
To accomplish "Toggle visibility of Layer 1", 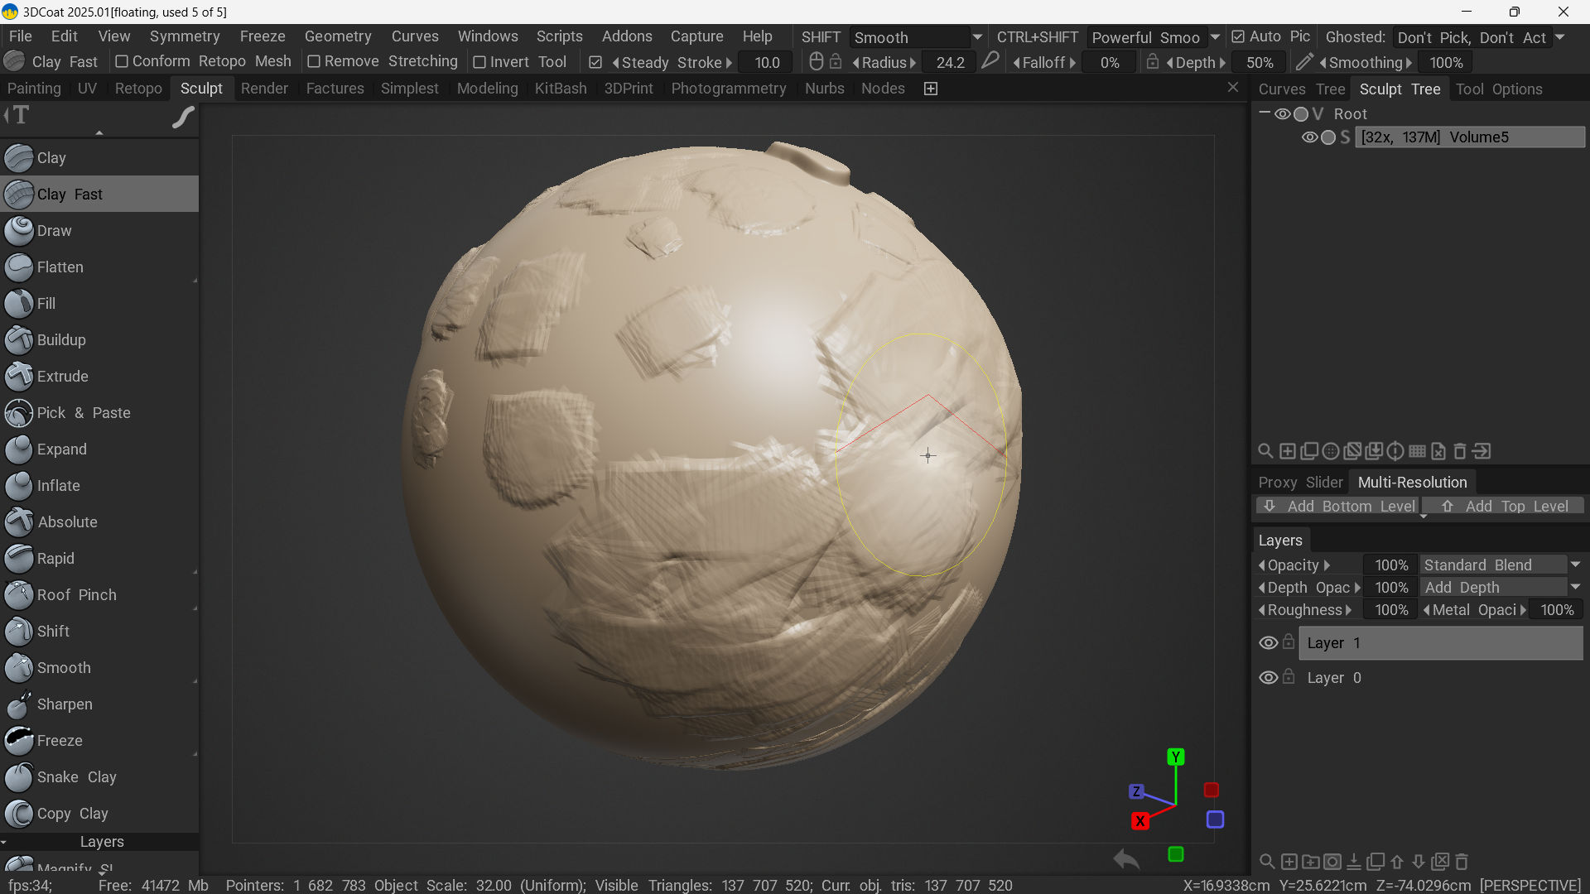I will [x=1268, y=642].
